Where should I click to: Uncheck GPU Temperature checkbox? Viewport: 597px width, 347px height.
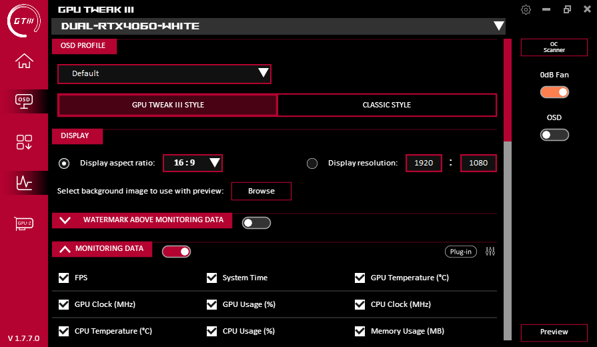click(x=360, y=278)
